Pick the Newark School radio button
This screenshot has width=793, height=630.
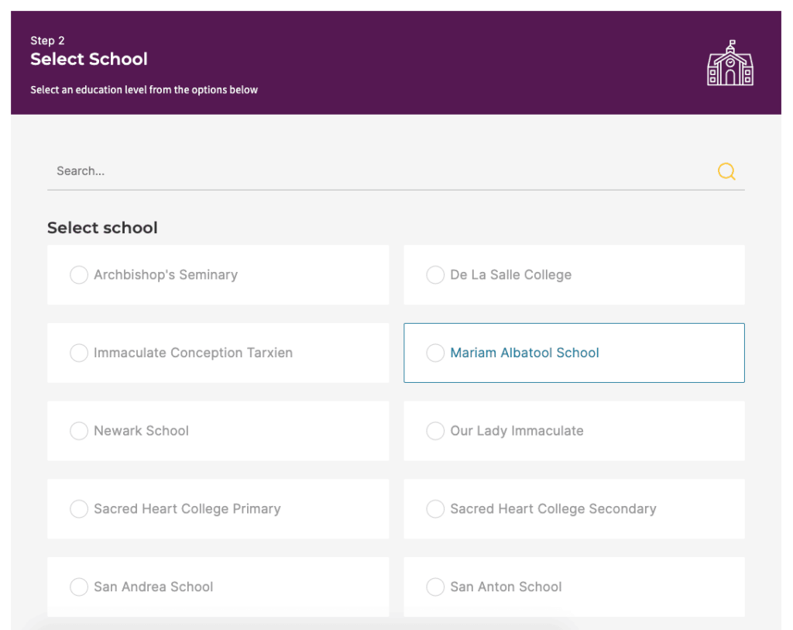pyautogui.click(x=79, y=431)
